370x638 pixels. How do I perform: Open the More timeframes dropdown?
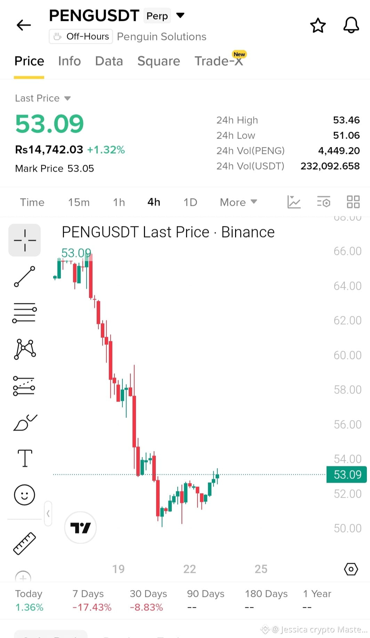tap(239, 202)
